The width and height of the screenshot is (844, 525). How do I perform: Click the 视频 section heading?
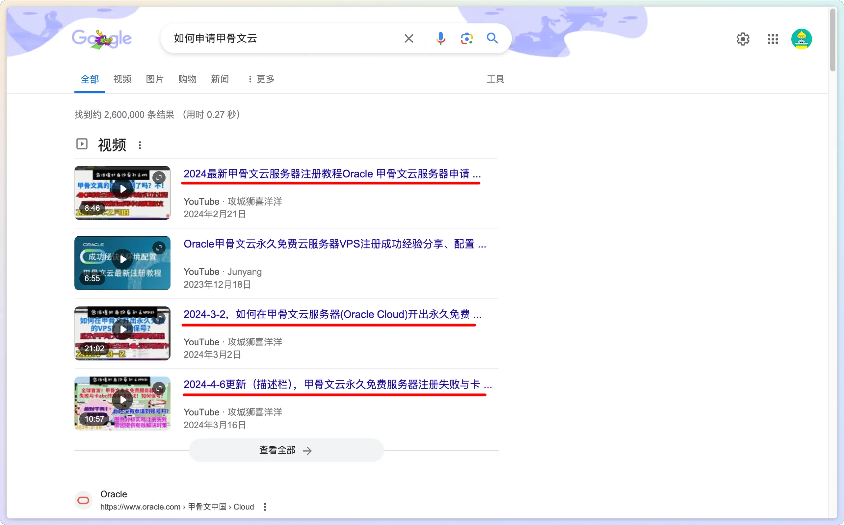tap(112, 145)
